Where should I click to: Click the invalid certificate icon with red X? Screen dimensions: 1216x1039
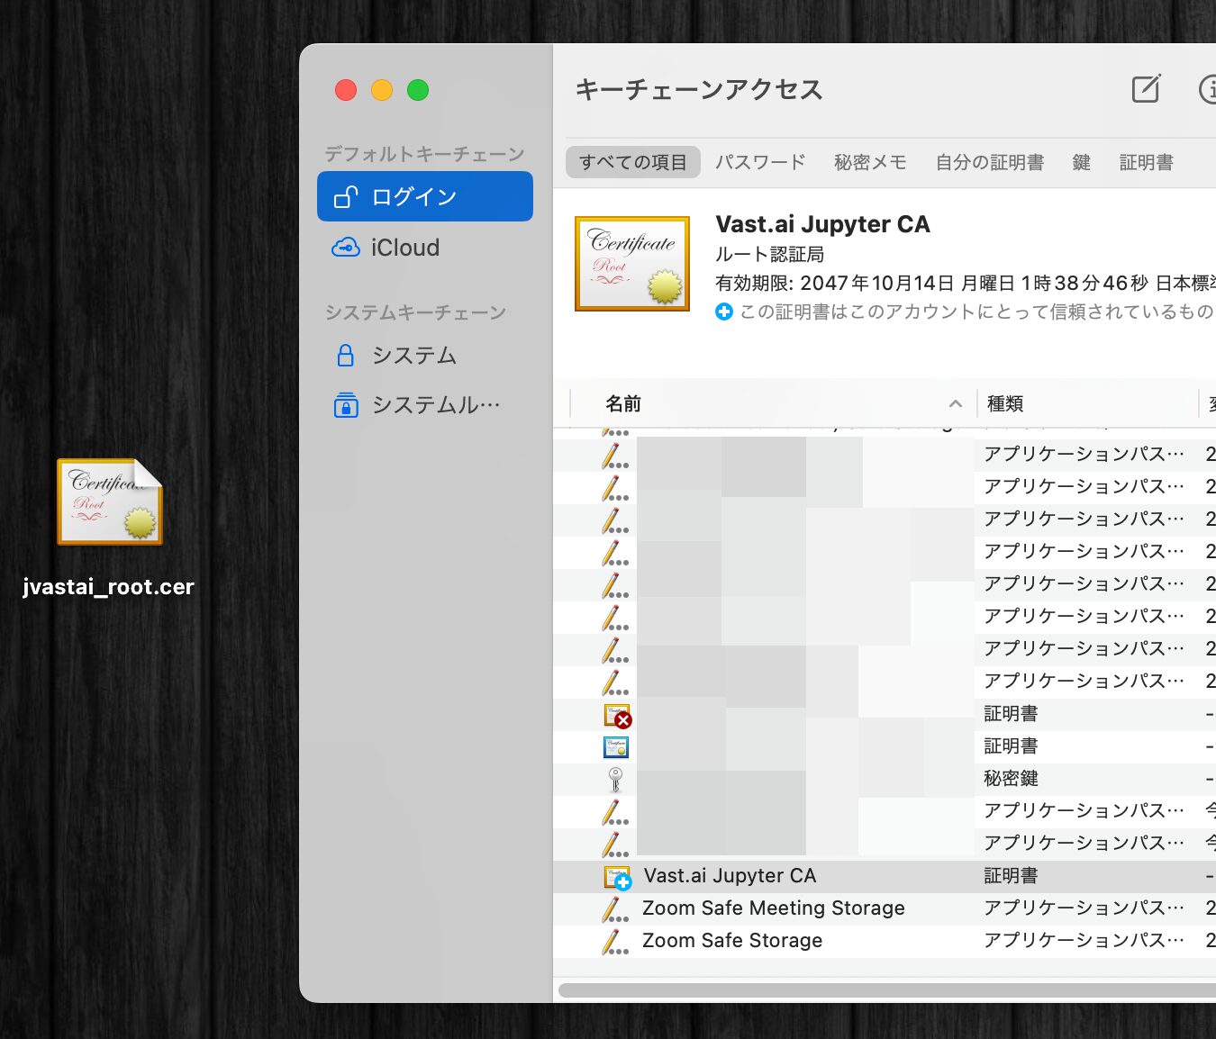(x=617, y=716)
